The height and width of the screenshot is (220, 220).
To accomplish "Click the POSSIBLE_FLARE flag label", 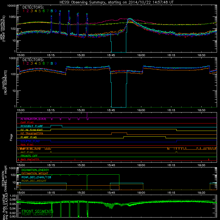I will pyautogui.click(x=32, y=126).
